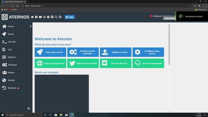The image size is (208, 117).
Task: Click the tutorial video thumbnail
Action: [62, 94]
